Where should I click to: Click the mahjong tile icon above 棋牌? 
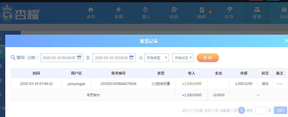202,10
